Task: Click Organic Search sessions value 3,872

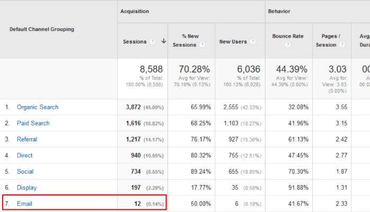Action: click(x=134, y=107)
